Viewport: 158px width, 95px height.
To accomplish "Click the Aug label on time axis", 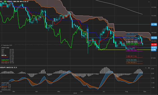I will coord(127,91).
